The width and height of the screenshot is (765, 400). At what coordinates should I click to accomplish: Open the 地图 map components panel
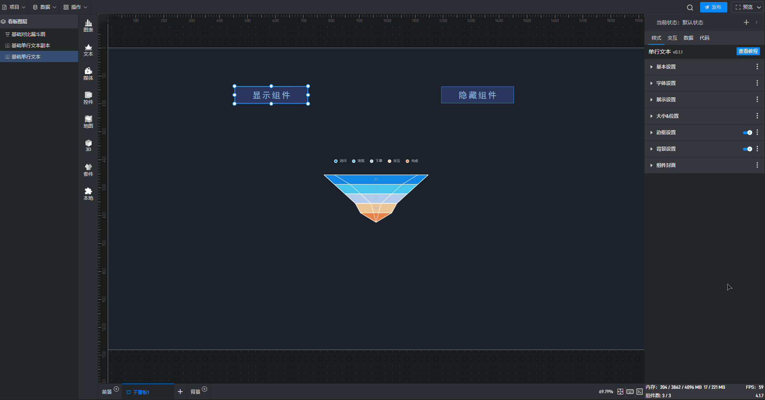click(x=88, y=122)
